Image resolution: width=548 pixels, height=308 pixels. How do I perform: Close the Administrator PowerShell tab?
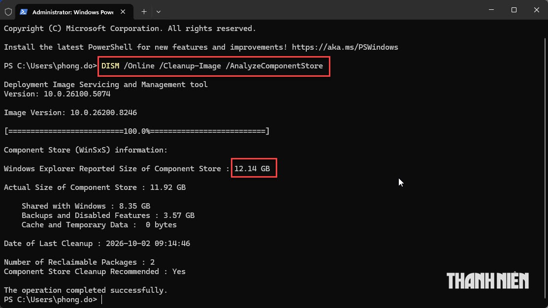pyautogui.click(x=123, y=12)
